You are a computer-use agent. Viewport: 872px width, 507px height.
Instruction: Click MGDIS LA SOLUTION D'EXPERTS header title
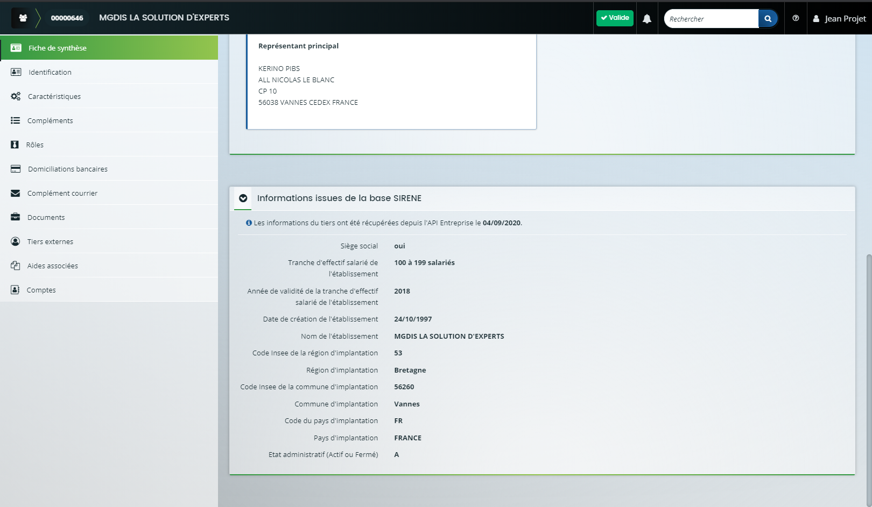pyautogui.click(x=164, y=18)
